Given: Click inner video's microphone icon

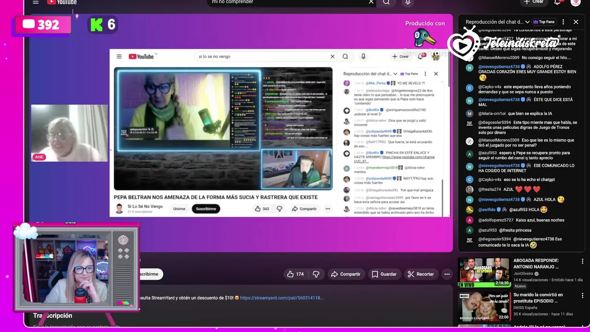Looking at the screenshot, I should click(x=363, y=56).
